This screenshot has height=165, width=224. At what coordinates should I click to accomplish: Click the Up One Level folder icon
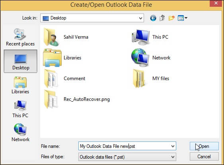162,18
